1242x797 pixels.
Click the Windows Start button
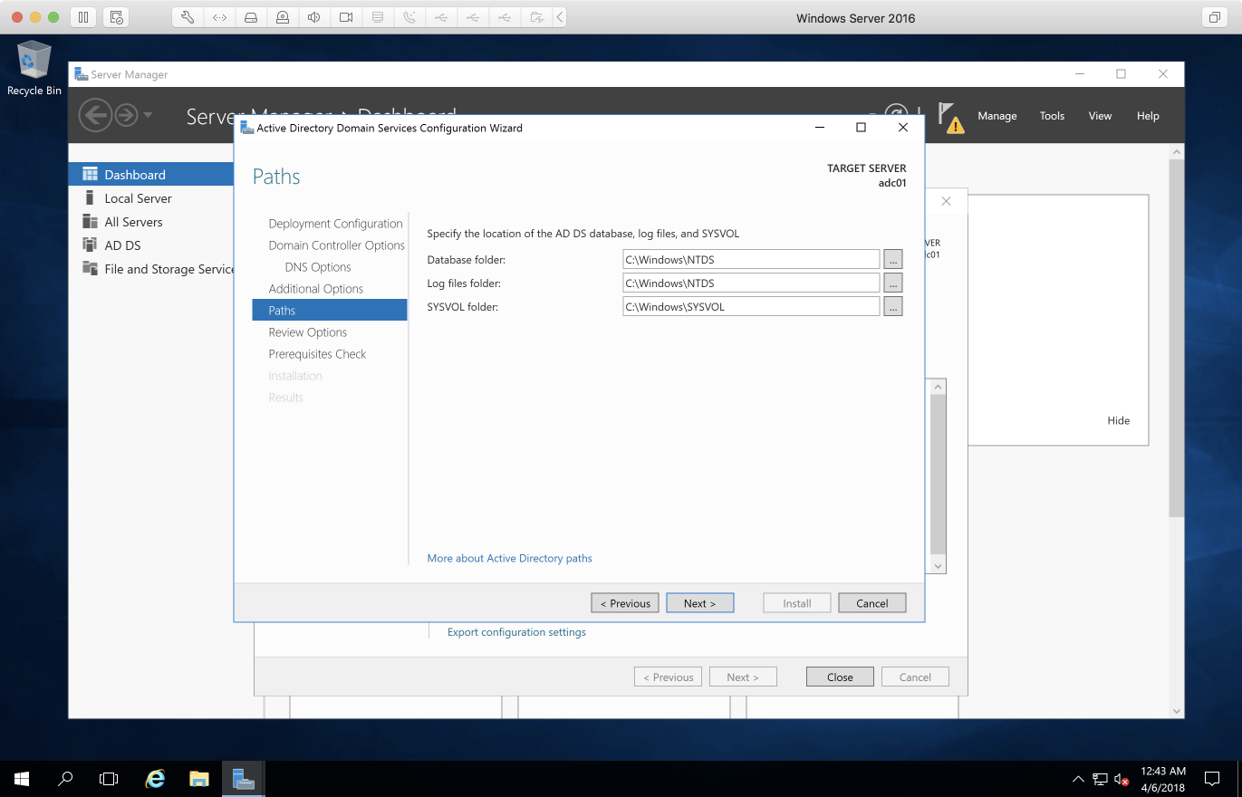(x=22, y=778)
